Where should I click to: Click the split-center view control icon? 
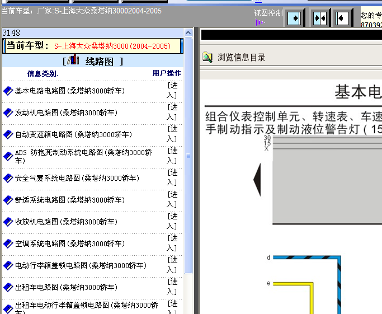tap(320, 18)
